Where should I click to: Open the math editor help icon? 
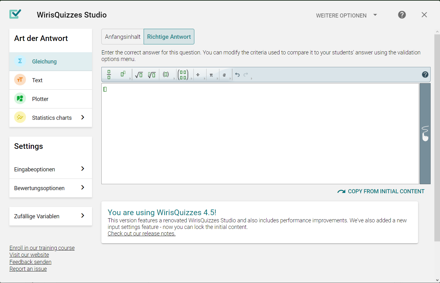(425, 74)
